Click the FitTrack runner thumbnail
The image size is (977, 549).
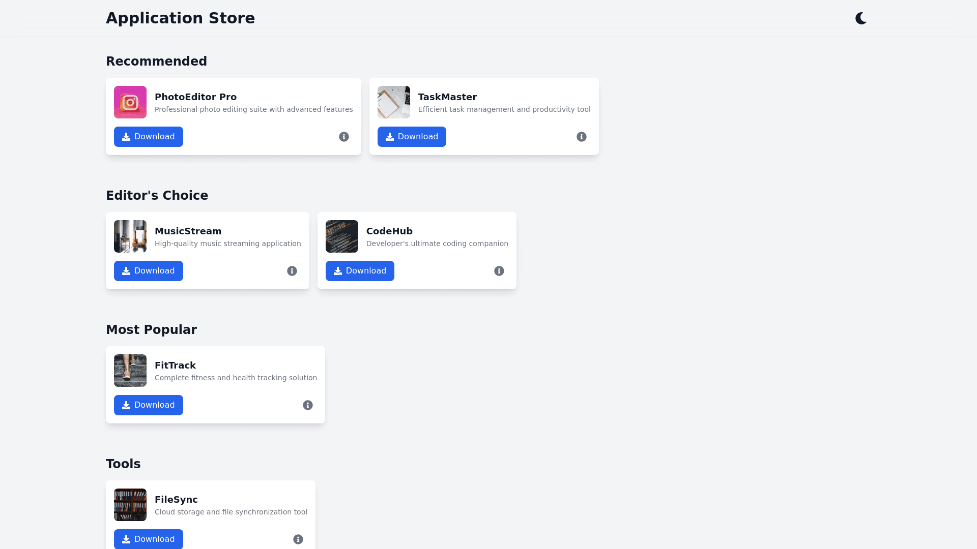[130, 371]
